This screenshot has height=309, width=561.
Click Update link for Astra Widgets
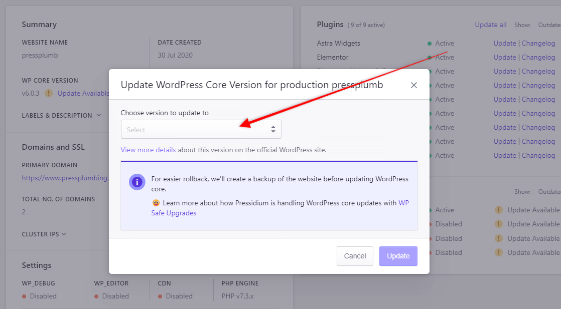[x=504, y=43]
